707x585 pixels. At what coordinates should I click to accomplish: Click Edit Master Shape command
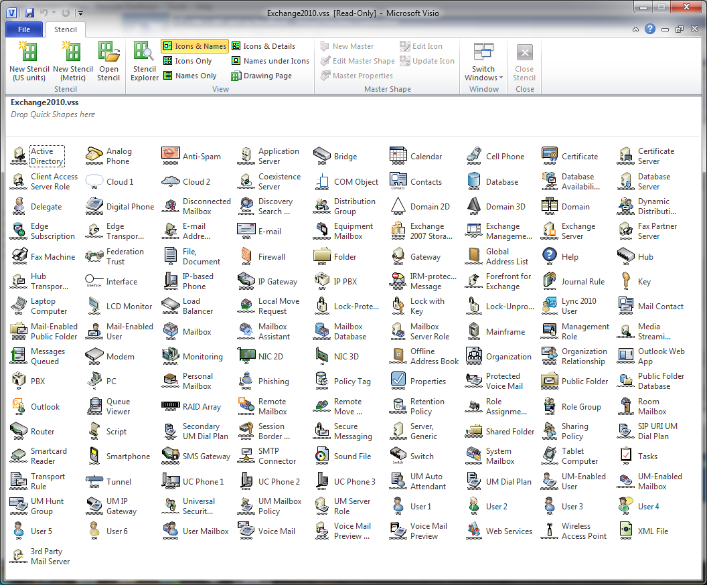click(357, 61)
